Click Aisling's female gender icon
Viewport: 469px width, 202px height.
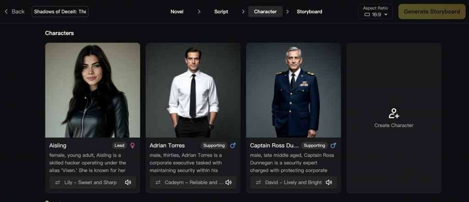132,145
